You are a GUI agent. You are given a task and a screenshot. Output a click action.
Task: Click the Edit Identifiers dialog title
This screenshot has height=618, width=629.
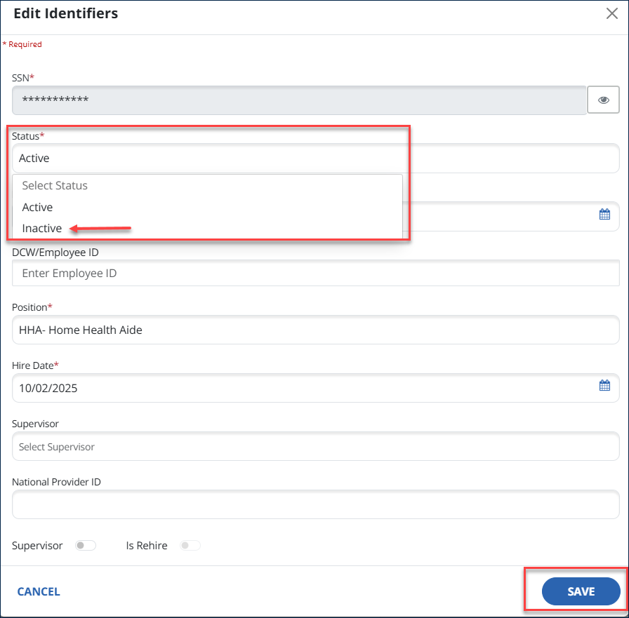tap(66, 14)
